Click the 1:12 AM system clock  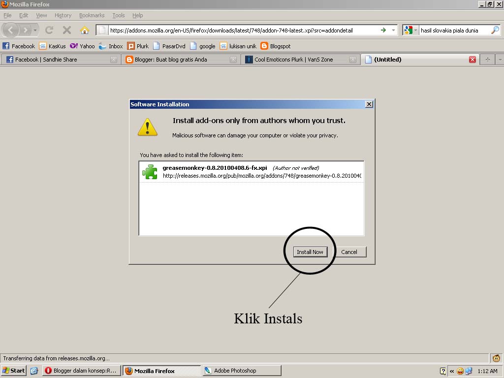[487, 371]
